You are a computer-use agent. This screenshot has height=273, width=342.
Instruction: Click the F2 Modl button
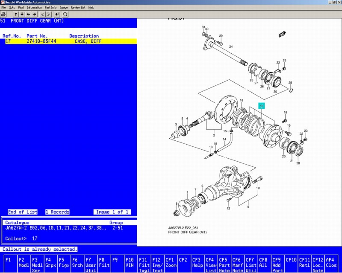[x=24, y=264]
